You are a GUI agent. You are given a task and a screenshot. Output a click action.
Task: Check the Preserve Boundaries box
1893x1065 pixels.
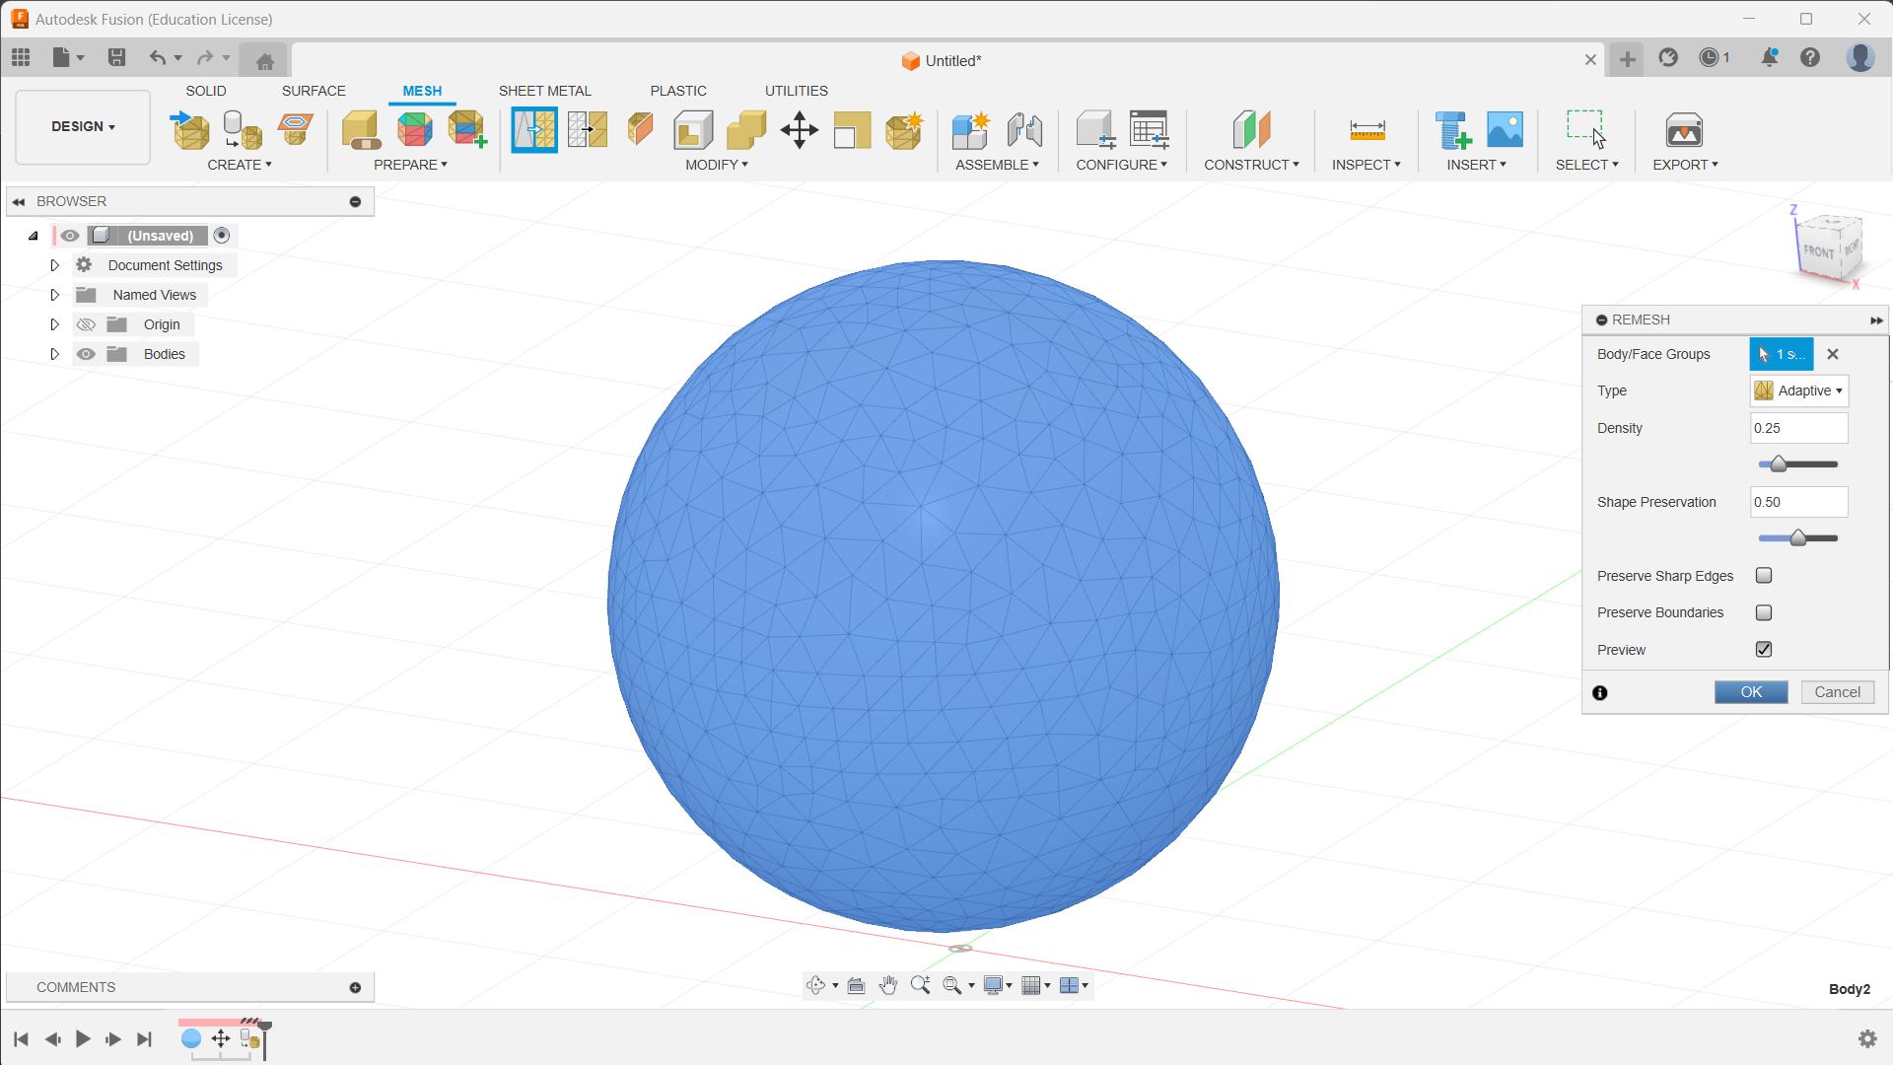(1764, 612)
